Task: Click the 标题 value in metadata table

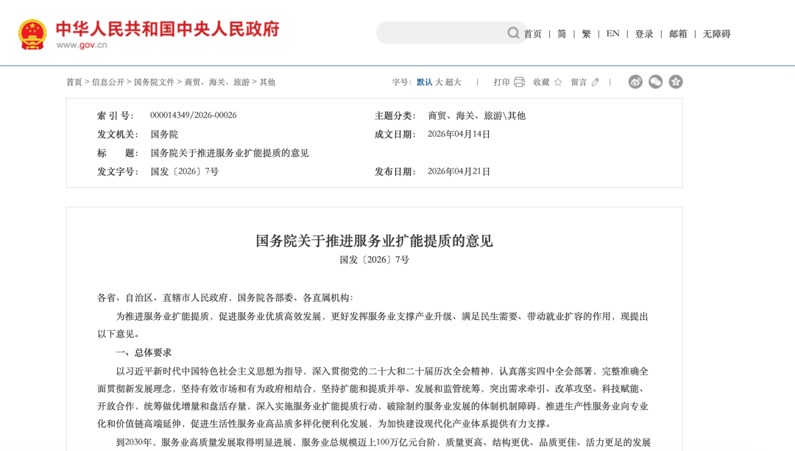Action: pos(230,153)
